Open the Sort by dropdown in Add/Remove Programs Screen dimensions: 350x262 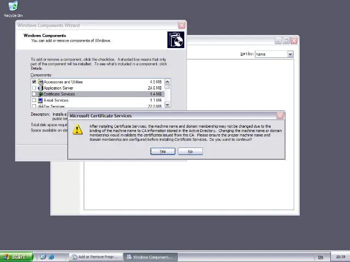coord(290,54)
